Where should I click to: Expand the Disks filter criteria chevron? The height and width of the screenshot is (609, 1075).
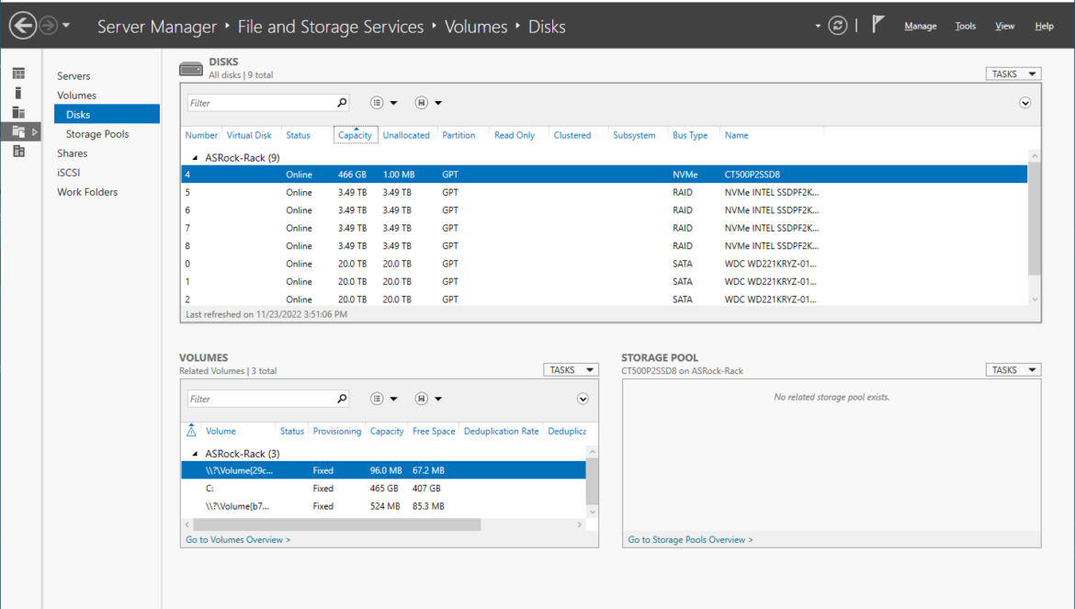1025,103
